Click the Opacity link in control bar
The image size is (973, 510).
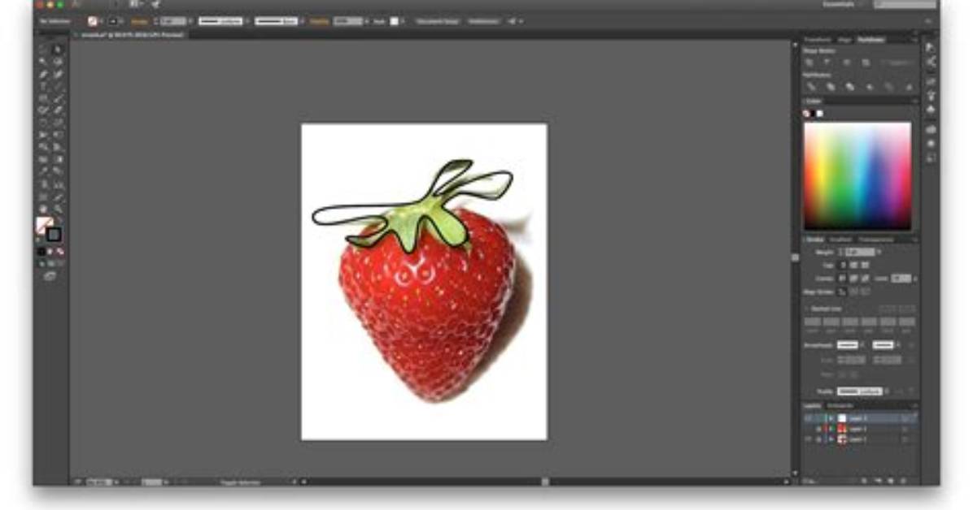click(x=319, y=21)
